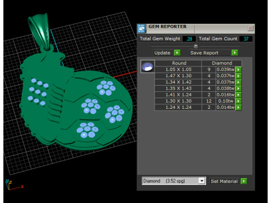Viewport: 271px width, 203px height.
Task: Click the green arrow next to Save Report
Action: click(235, 52)
